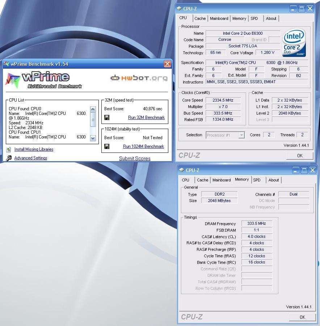Open the About tab in top CPU-Z
320x326 pixels.
click(x=271, y=18)
